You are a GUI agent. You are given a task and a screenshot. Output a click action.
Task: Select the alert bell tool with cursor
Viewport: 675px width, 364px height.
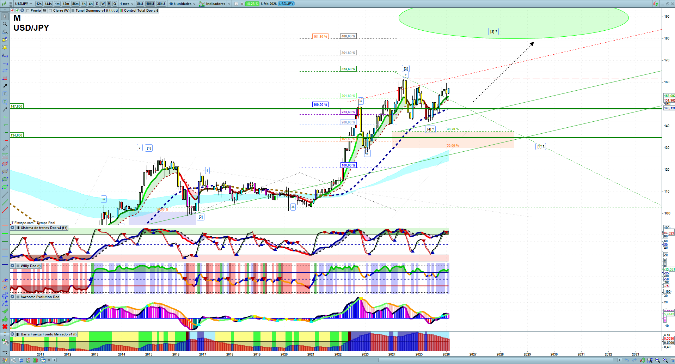pos(5,40)
